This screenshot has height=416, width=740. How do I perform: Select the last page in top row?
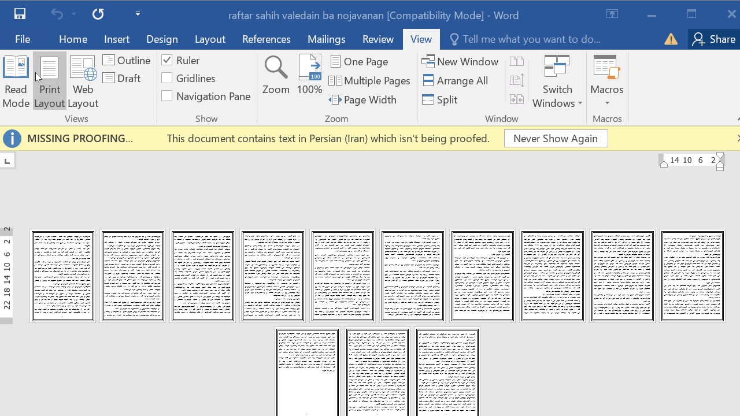(693, 276)
